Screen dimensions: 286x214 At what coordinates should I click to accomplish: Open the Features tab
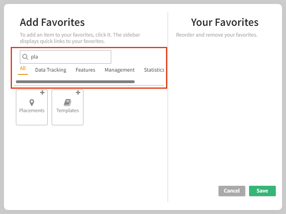coord(85,70)
